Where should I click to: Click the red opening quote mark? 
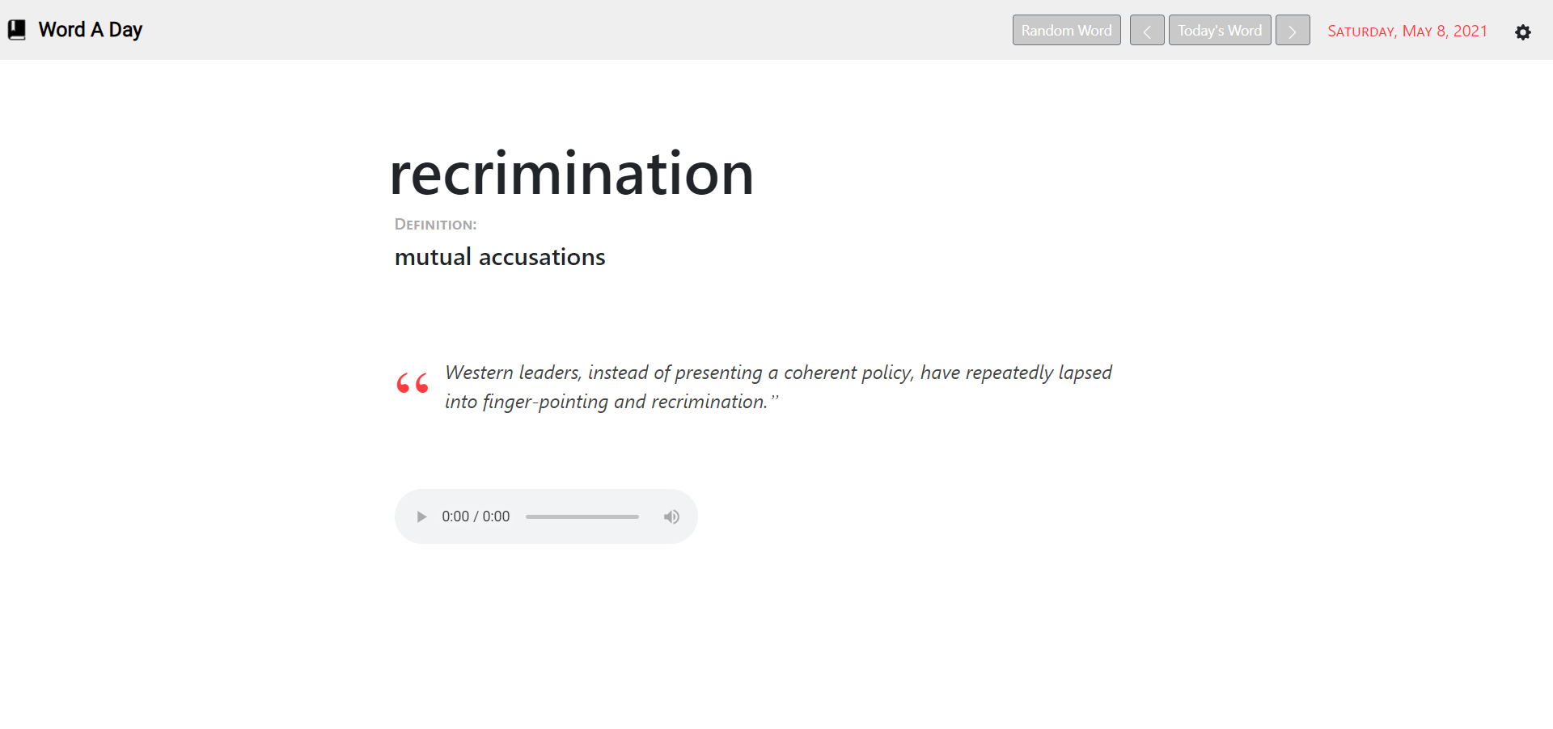(413, 383)
